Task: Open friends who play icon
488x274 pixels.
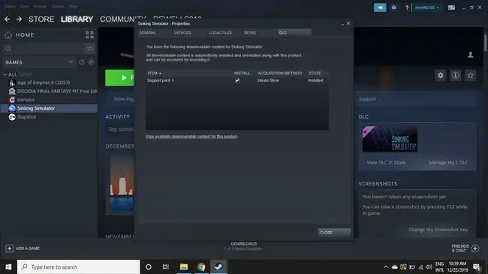Action: (x=470, y=55)
